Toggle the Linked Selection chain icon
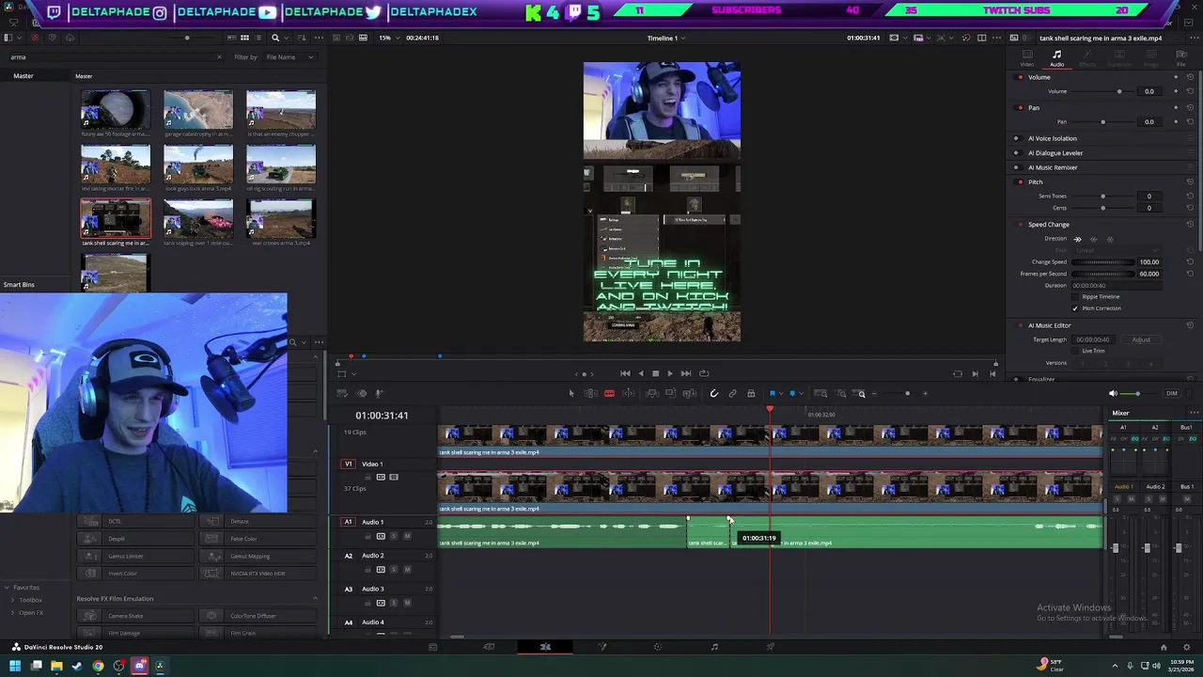Viewport: 1203px width, 677px height. tap(732, 393)
